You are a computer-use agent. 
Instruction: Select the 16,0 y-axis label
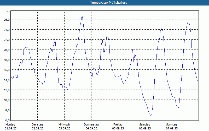click(7, 70)
